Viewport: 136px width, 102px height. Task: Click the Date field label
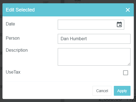click(x=10, y=24)
